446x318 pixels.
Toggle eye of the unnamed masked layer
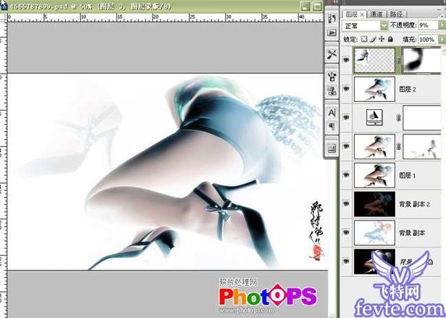click(346, 146)
